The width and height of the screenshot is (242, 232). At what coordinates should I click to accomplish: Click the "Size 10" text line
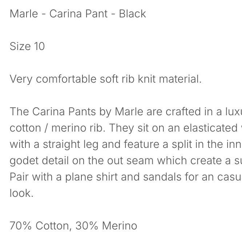27,46
